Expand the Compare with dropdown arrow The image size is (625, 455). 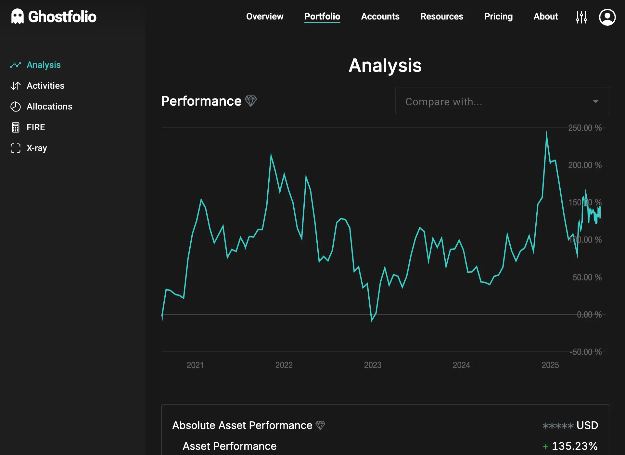click(595, 101)
